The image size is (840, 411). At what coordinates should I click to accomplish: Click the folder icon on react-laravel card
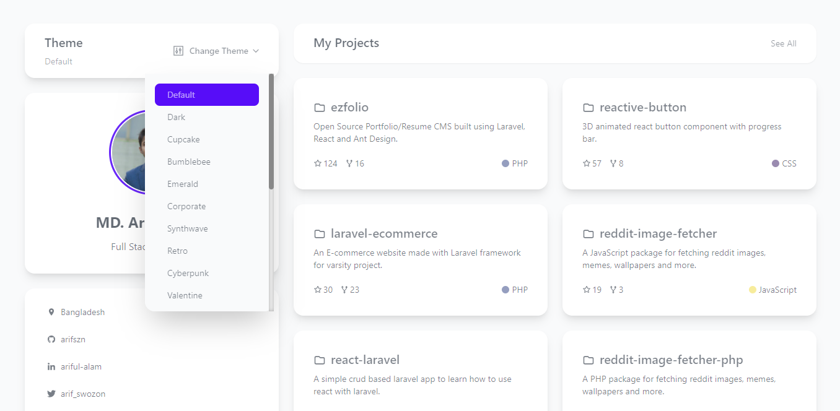[x=320, y=359]
